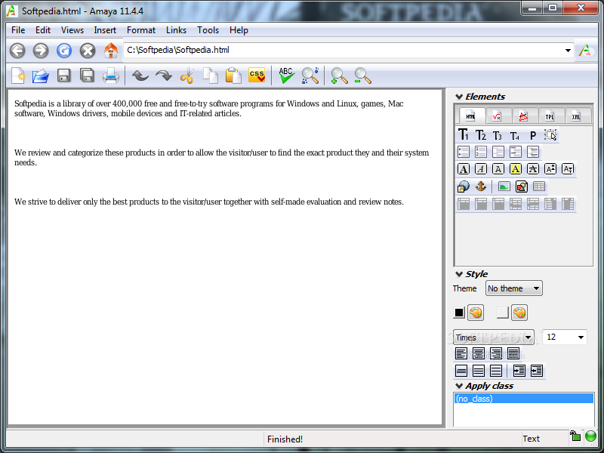Image resolution: width=604 pixels, height=453 pixels.
Task: Insert a link with the globe icon
Action: click(x=464, y=186)
